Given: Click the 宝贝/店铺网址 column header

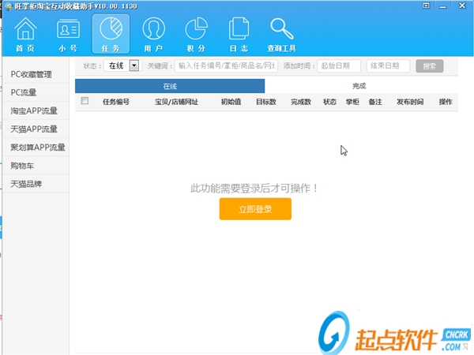Looking at the screenshot, I should click(x=176, y=102).
